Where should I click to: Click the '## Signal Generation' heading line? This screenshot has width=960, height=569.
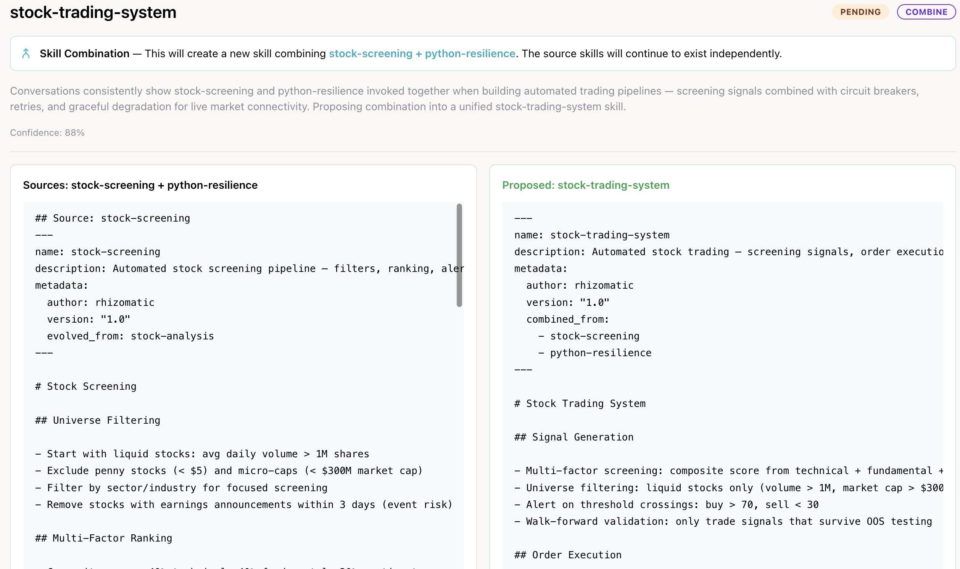[x=574, y=437]
